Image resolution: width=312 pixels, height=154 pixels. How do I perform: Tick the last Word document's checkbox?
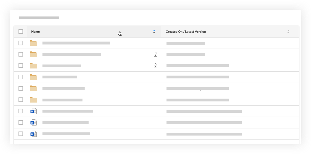tap(21, 134)
